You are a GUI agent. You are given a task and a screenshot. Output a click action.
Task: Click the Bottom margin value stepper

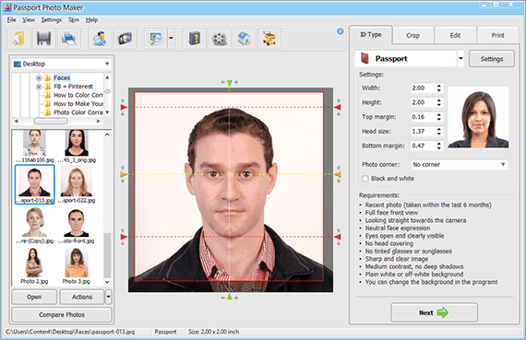438,146
